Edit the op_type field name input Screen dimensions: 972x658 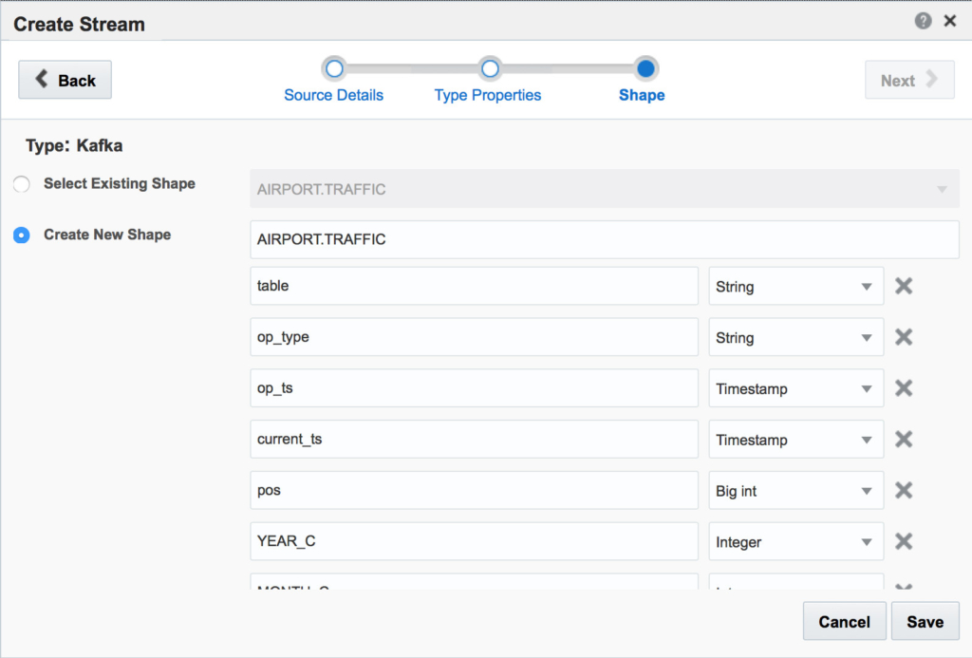tap(475, 337)
